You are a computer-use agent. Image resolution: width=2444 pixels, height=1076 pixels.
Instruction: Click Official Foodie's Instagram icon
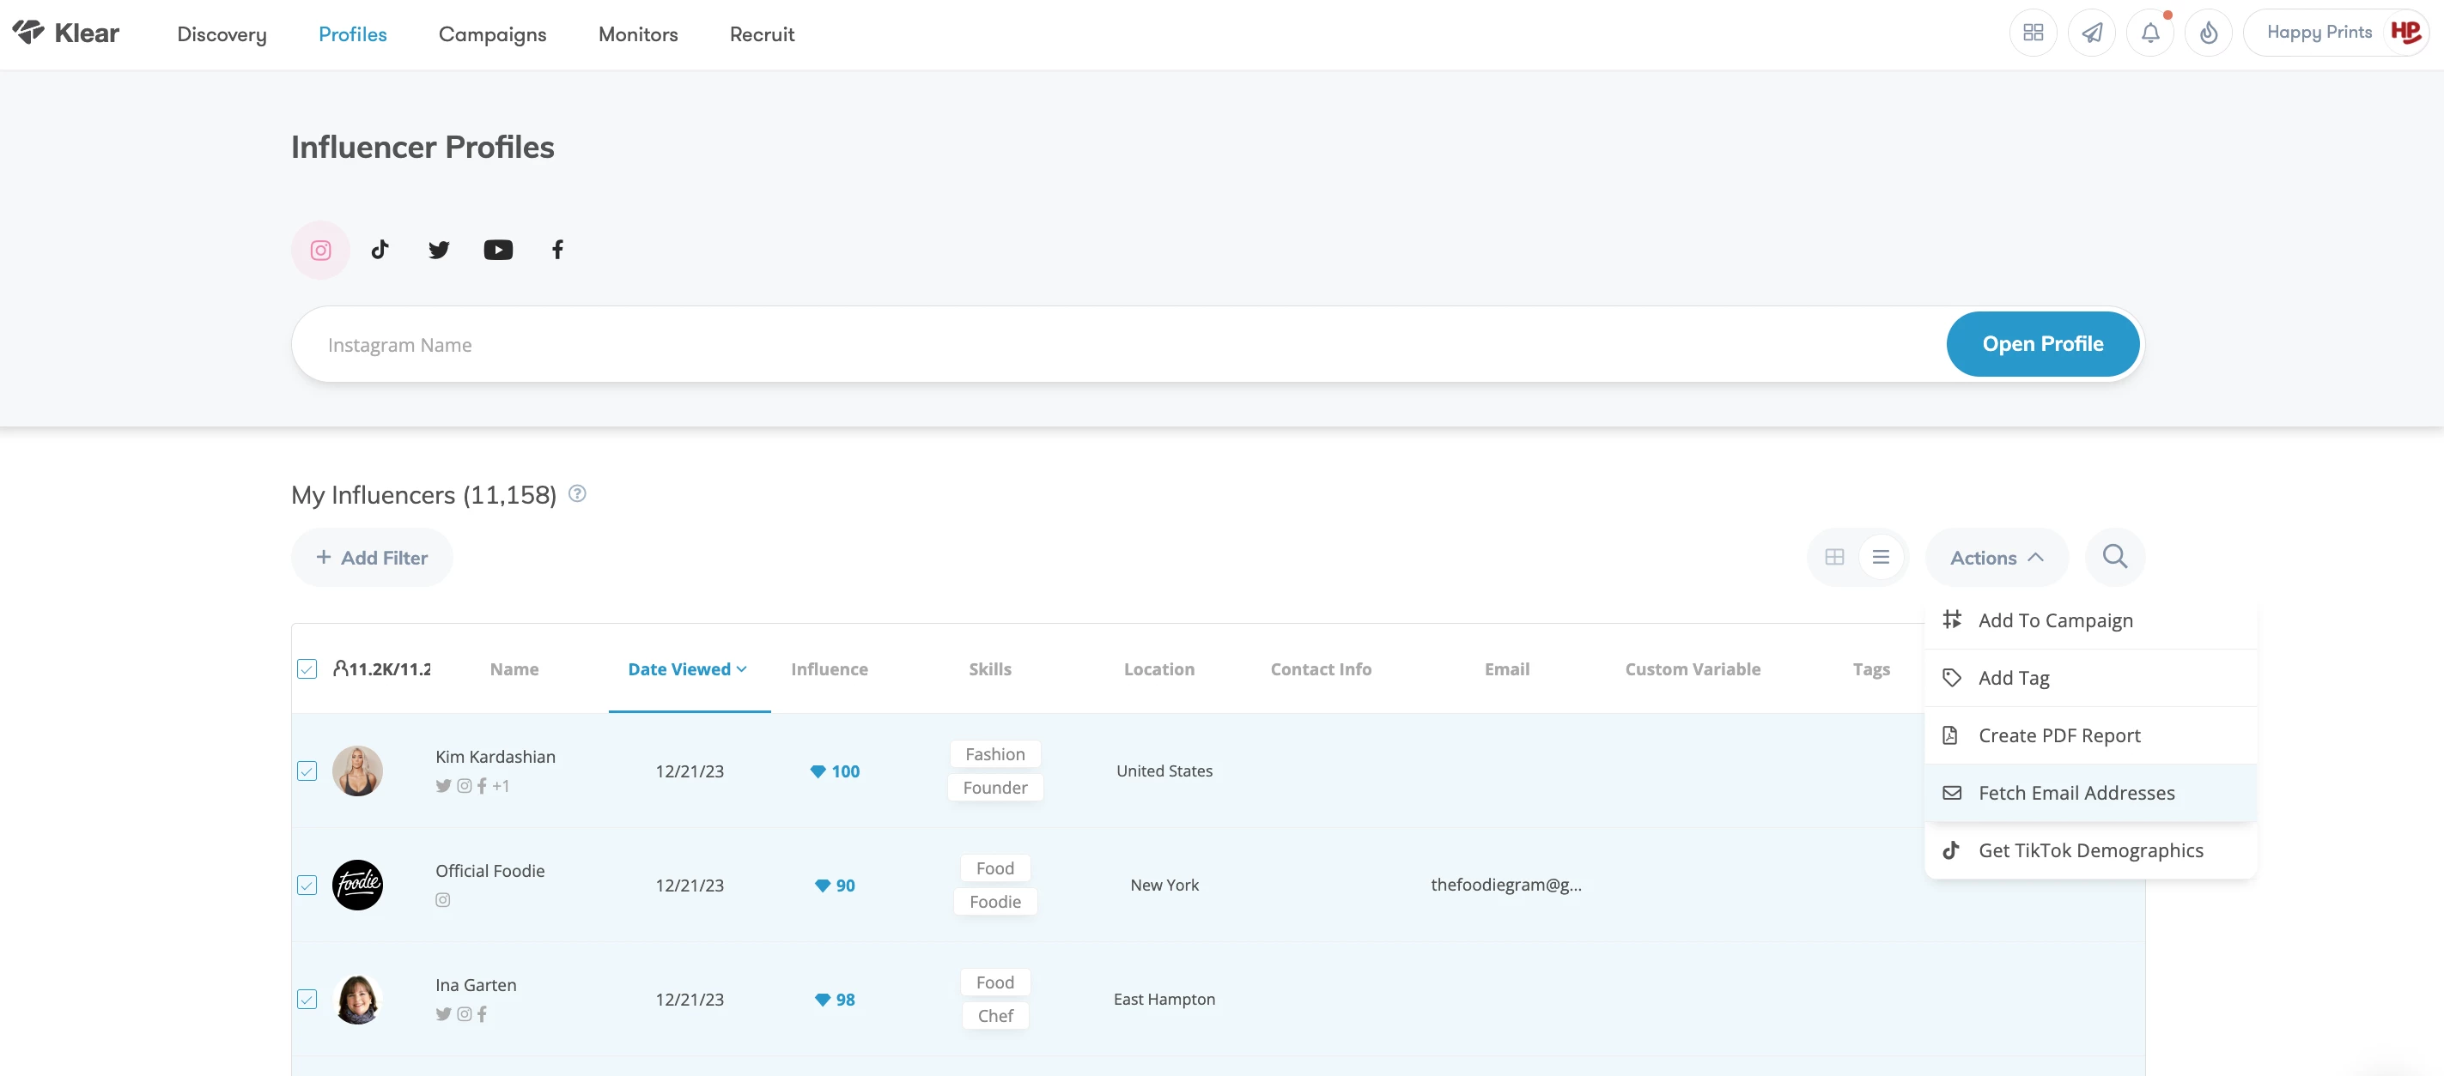coord(443,899)
